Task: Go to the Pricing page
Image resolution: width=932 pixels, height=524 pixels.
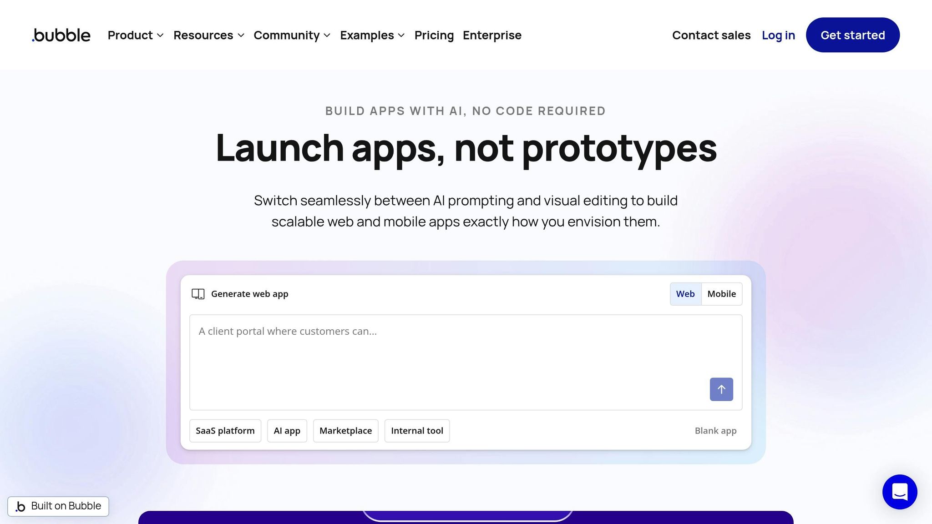Action: click(434, 35)
